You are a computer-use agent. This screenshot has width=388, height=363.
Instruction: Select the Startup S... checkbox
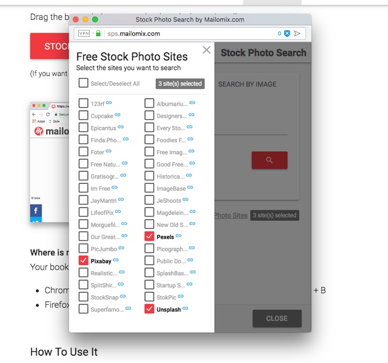coord(149,284)
